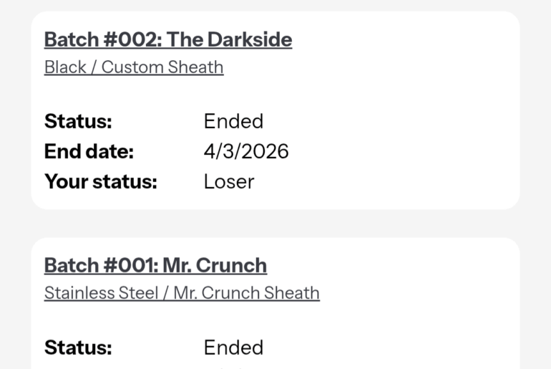551x369 pixels.
Task: Click the Black / Custom Sheath link
Action: point(134,67)
